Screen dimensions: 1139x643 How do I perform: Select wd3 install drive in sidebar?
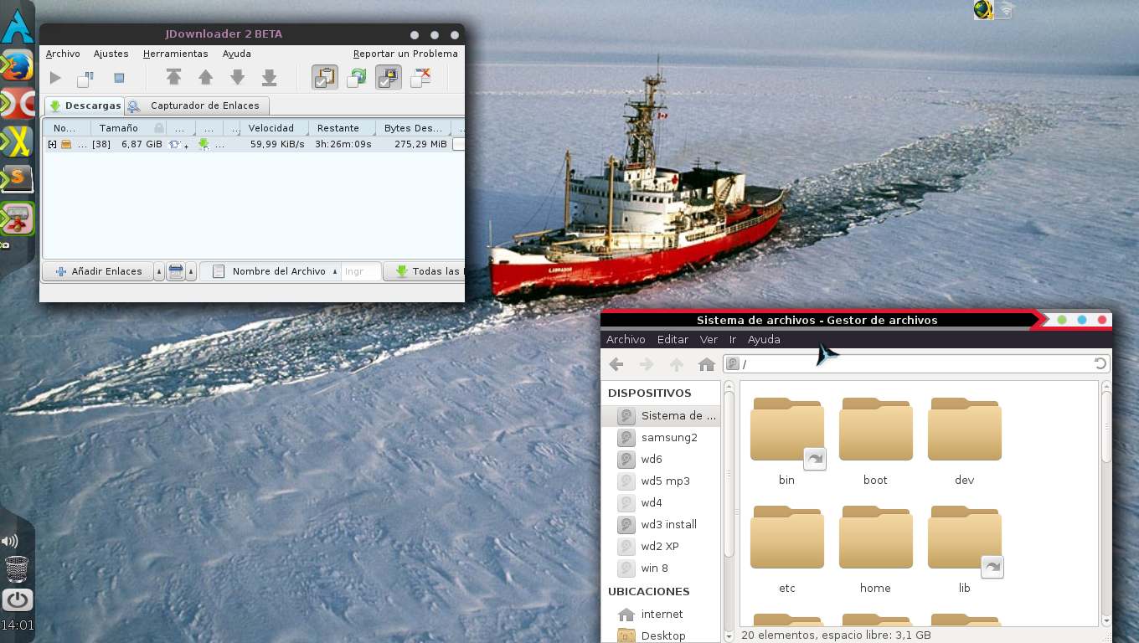click(661, 524)
